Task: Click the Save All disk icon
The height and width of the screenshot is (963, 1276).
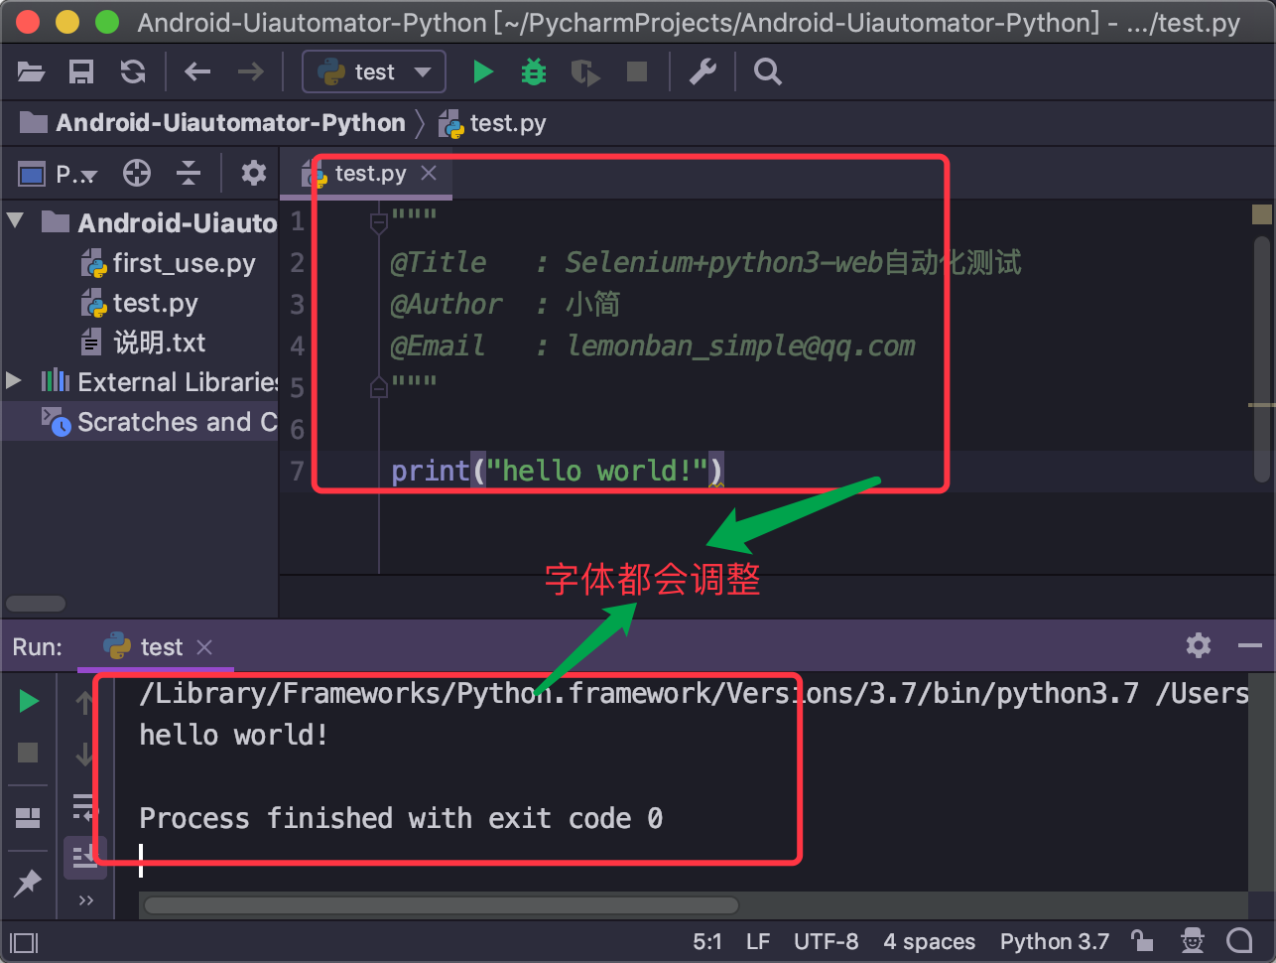Action: [x=81, y=71]
